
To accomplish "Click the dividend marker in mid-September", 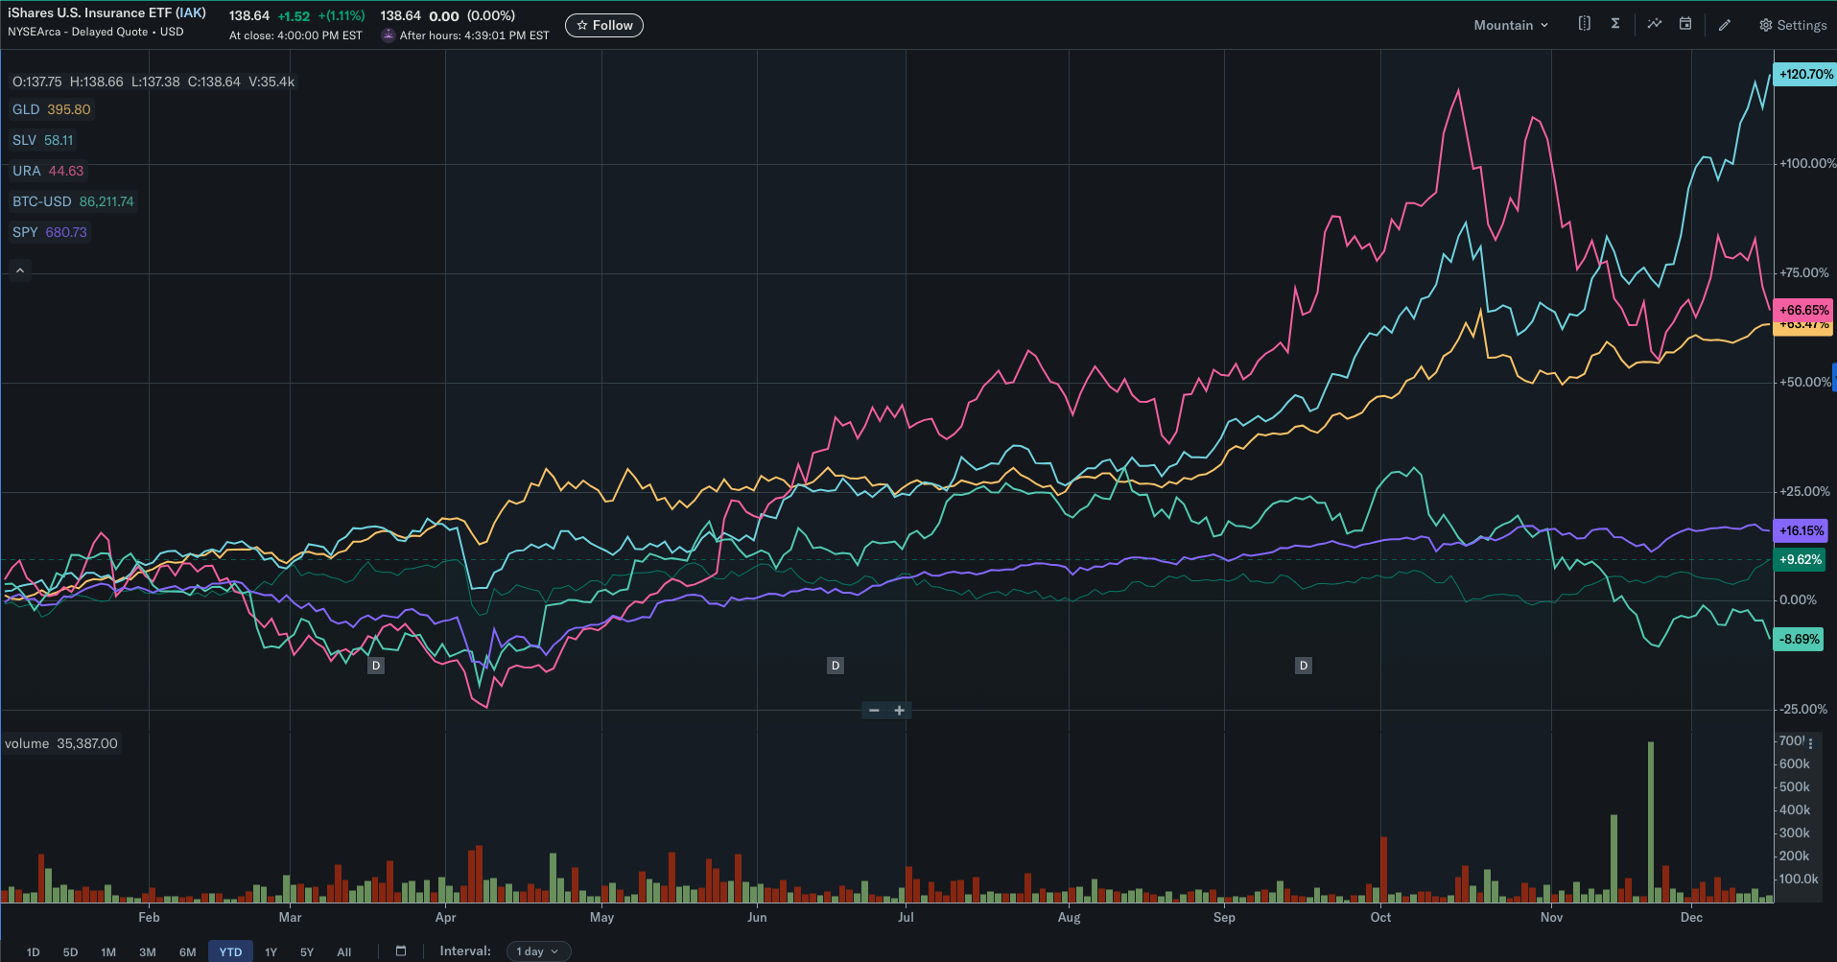I will click(x=1303, y=666).
